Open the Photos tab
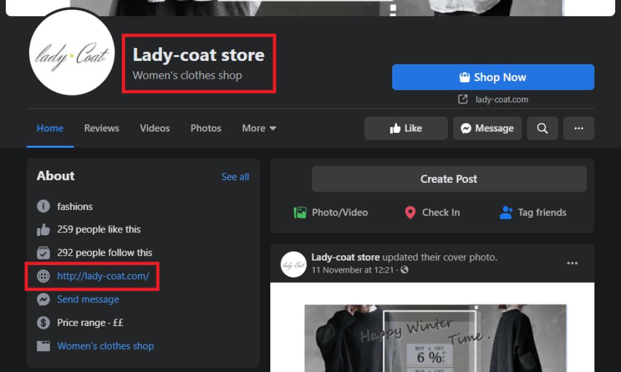The height and width of the screenshot is (372, 621). 205,128
